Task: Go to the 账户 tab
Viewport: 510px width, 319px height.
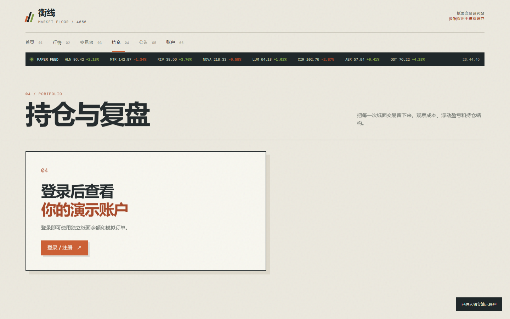Action: point(175,43)
